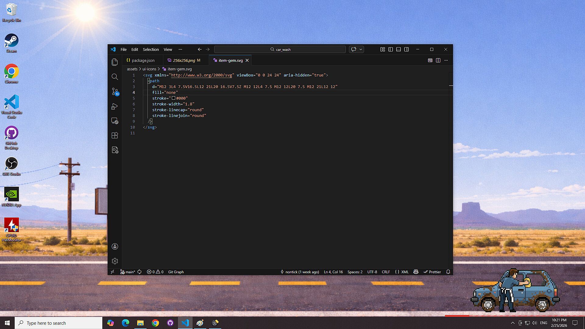
Task: Click the car_wash command center search box
Action: pos(280,49)
